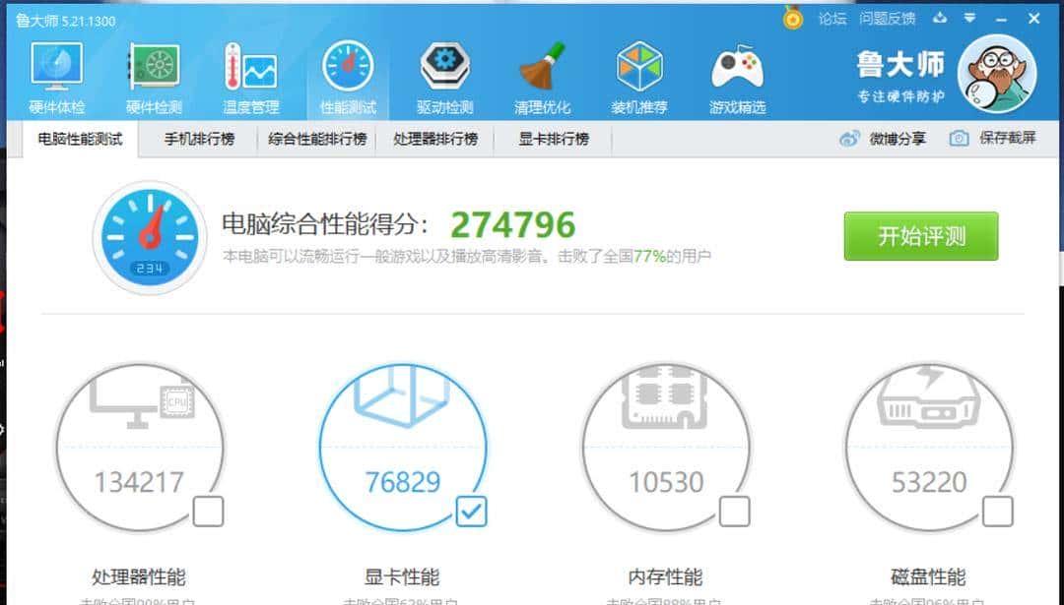Start benchmarking with the 开始评测 button

click(920, 236)
